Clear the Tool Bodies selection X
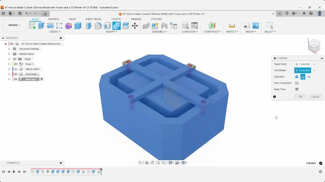Screen dimensions: 325x182 314,70
